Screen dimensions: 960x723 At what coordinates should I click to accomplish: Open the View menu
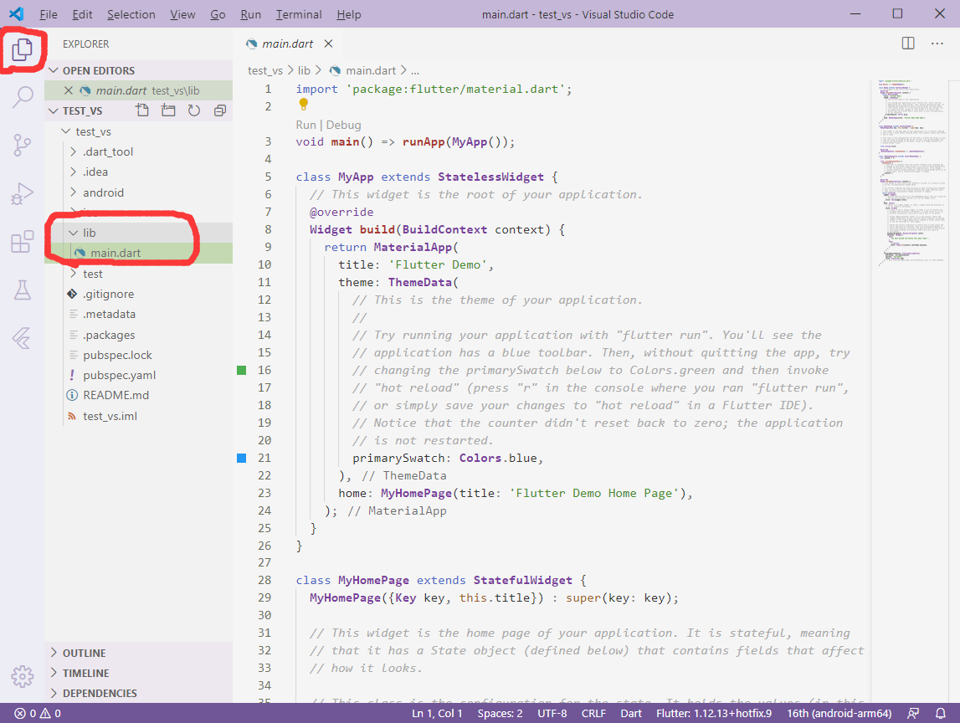(x=182, y=14)
